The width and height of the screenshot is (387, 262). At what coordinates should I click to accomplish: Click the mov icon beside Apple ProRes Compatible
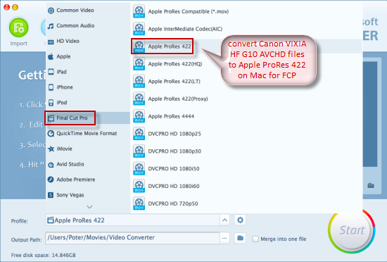[x=139, y=11]
